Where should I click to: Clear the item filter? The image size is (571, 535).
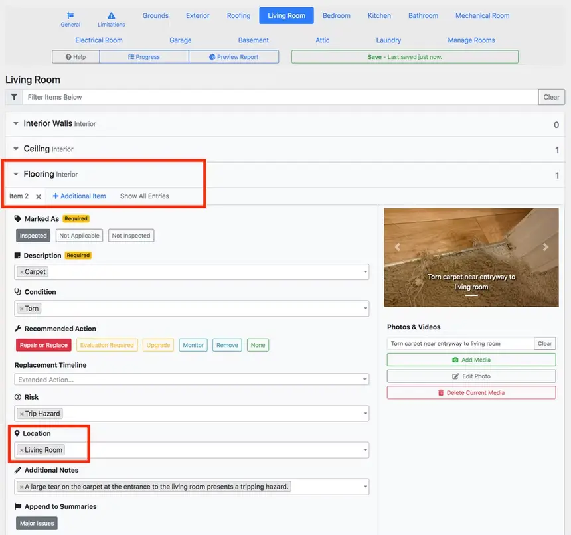[x=551, y=97]
